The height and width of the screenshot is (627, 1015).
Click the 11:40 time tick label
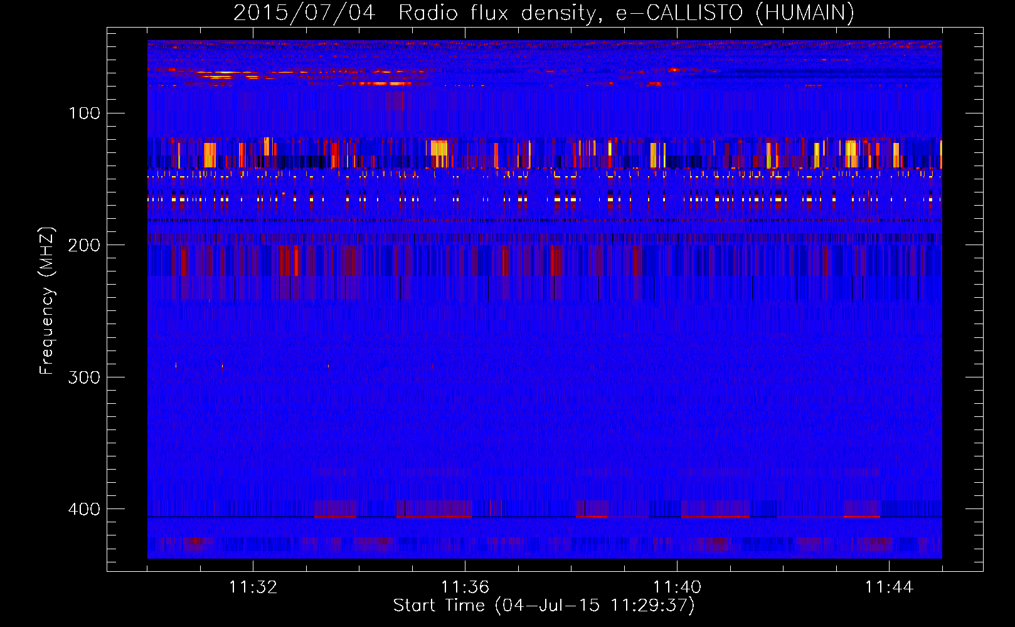[677, 587]
